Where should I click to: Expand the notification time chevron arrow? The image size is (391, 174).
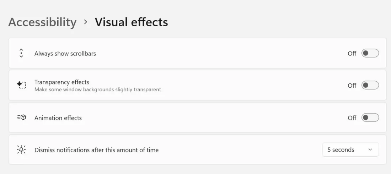370,150
